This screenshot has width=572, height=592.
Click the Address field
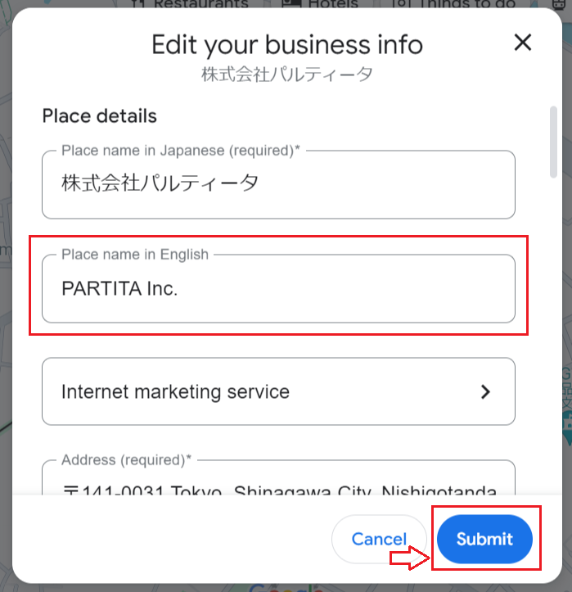point(278,477)
